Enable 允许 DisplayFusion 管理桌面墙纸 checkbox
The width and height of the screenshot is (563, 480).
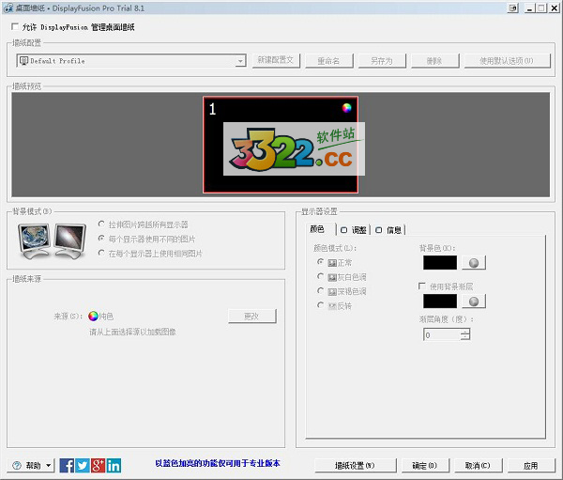coord(15,26)
